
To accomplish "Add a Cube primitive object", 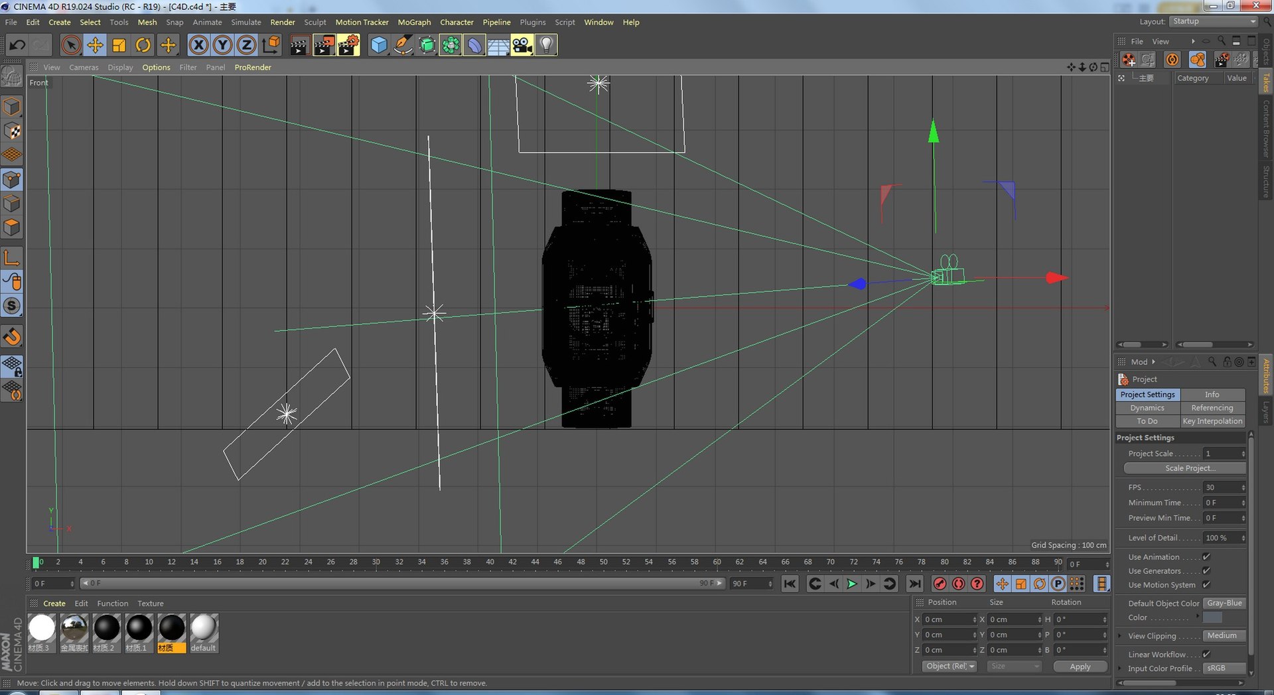I will tap(378, 45).
